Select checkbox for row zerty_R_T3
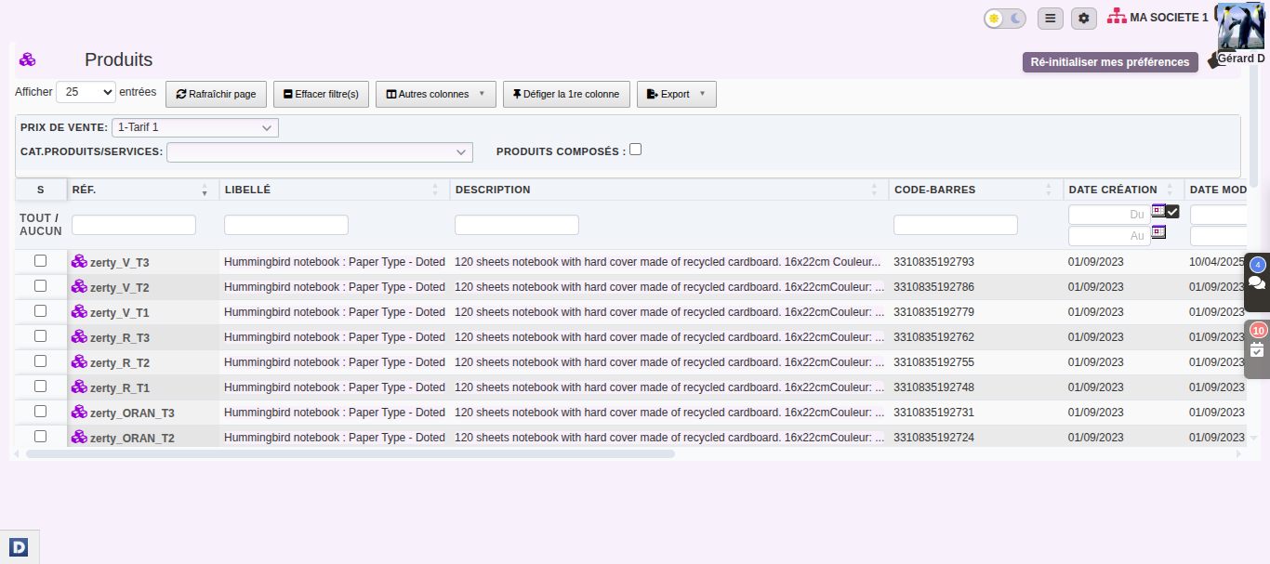The width and height of the screenshot is (1270, 564). point(41,336)
